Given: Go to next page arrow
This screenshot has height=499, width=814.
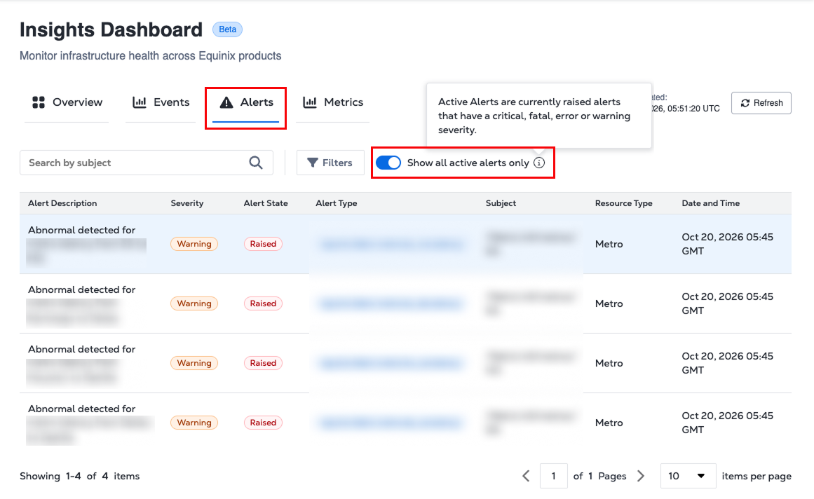Looking at the screenshot, I should (641, 476).
